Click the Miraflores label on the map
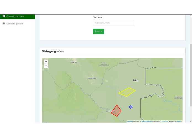Viewport: 192px width, 137px height. [x=92, y=78]
